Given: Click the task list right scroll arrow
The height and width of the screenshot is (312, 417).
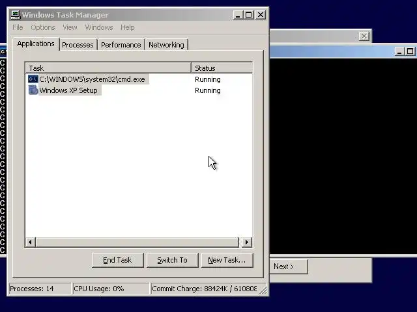Looking at the screenshot, I should (x=247, y=242).
